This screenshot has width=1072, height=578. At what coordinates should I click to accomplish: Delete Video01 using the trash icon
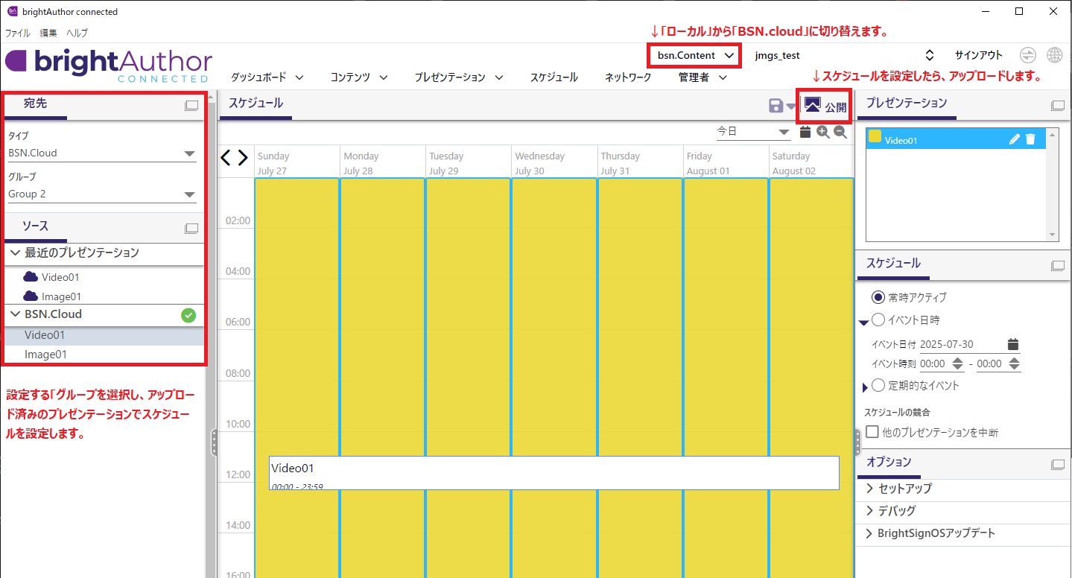[x=1030, y=139]
